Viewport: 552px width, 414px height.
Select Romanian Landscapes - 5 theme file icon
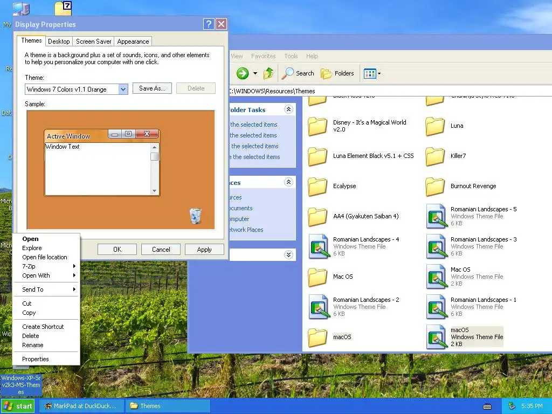pos(436,216)
